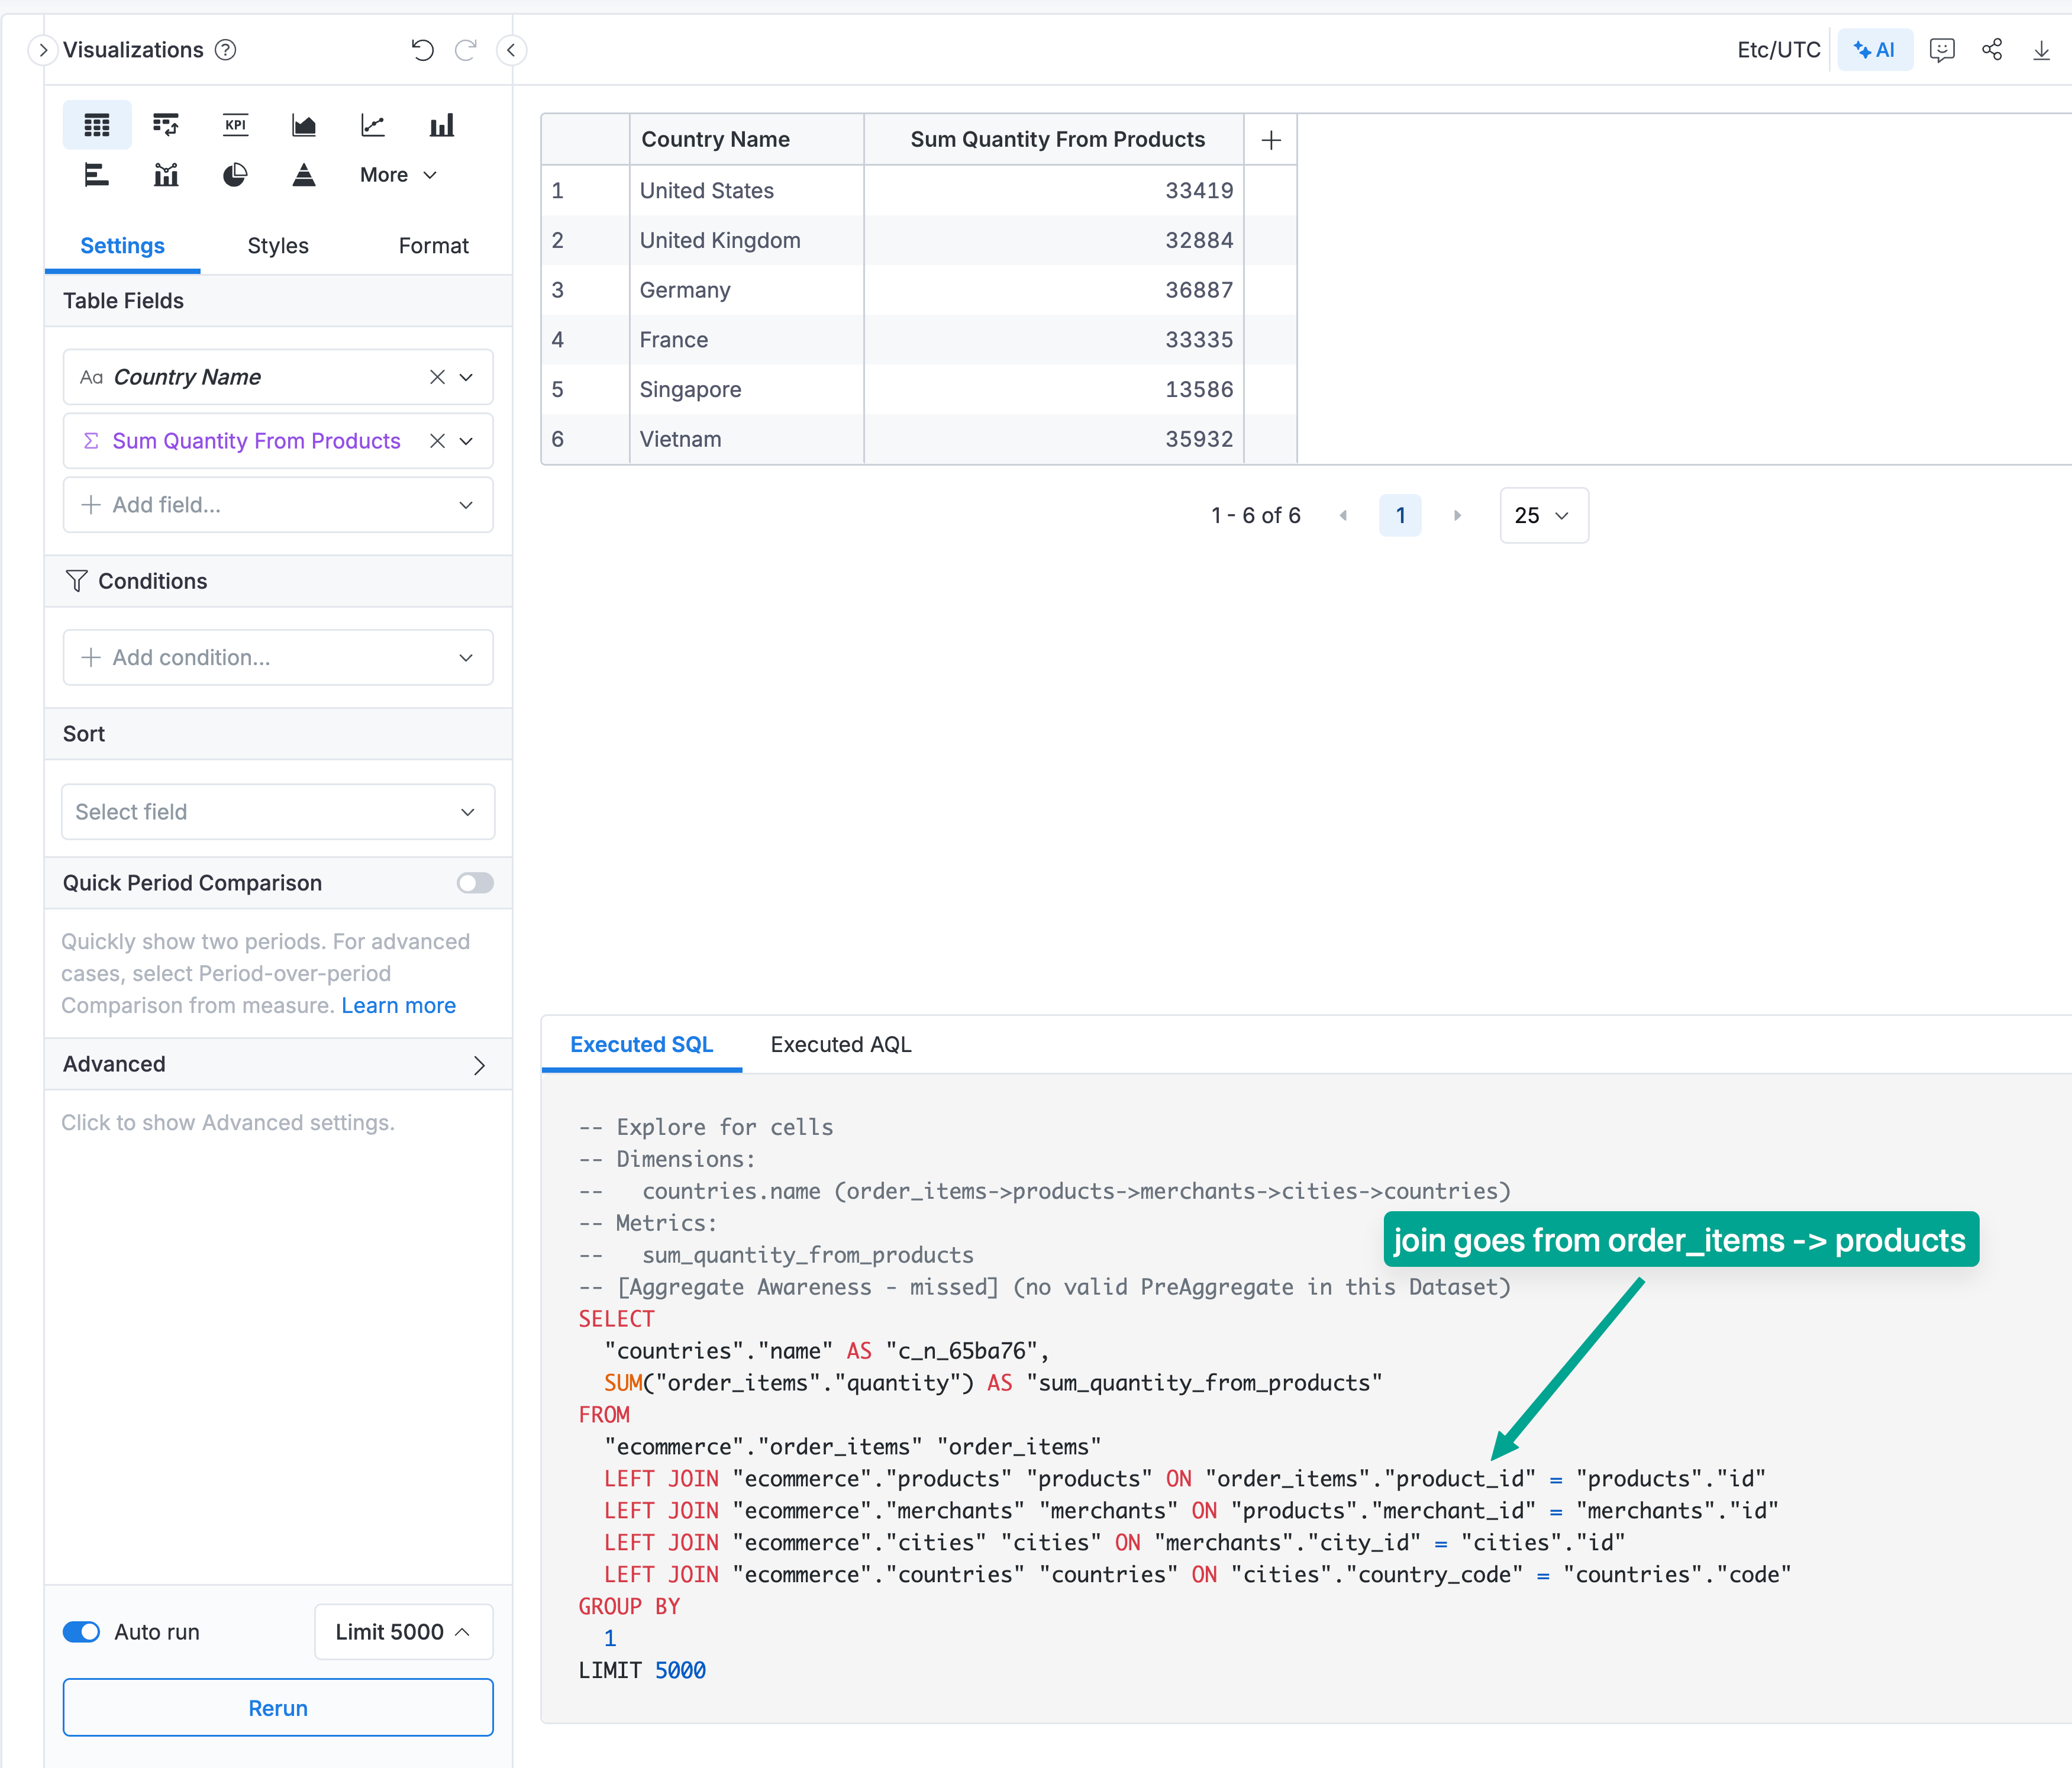
Task: Expand the More visualizations dropdown
Action: 398,175
